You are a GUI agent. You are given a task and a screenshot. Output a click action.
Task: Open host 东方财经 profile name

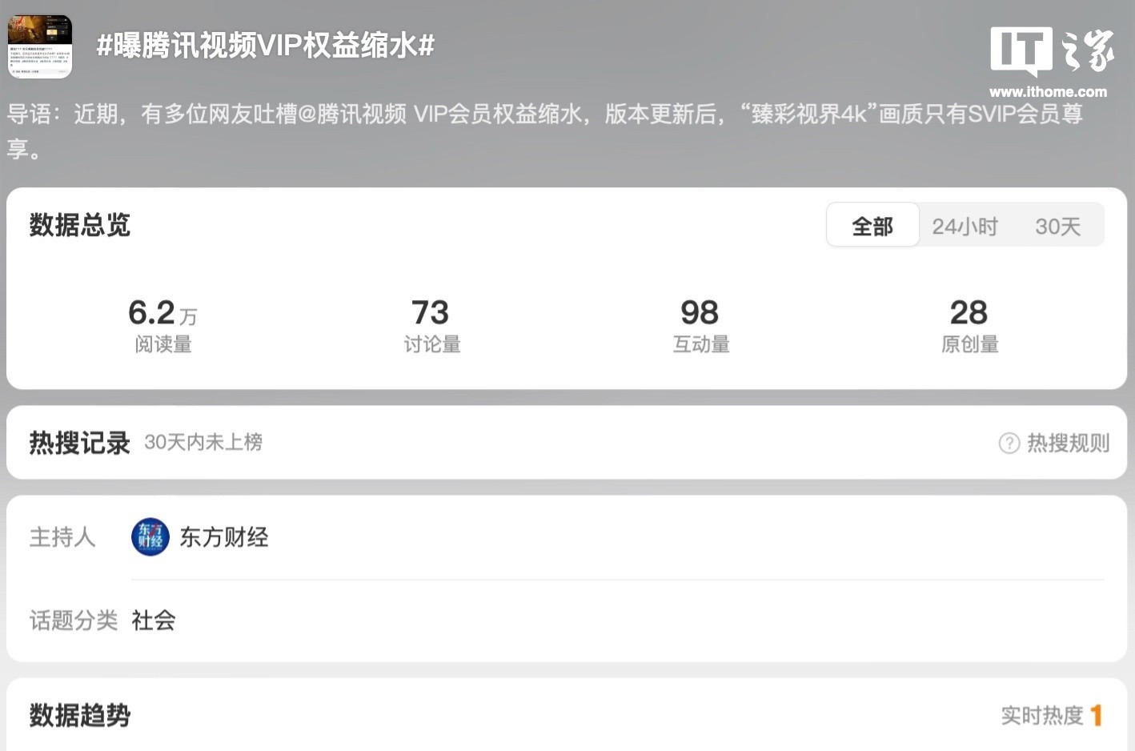224,536
